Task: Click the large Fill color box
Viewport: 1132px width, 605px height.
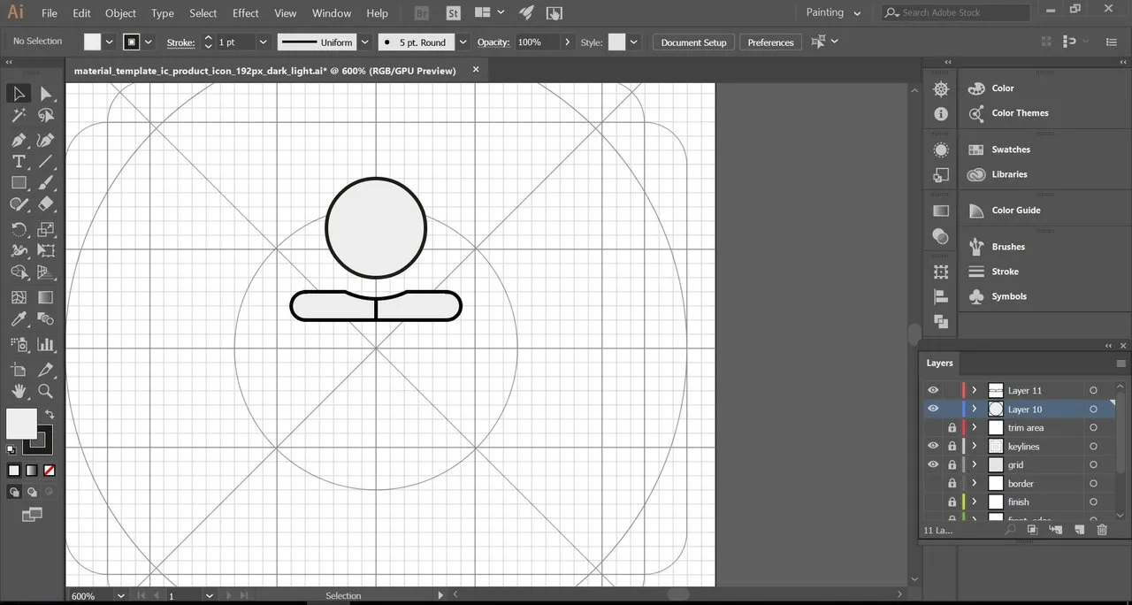Action: pos(20,423)
